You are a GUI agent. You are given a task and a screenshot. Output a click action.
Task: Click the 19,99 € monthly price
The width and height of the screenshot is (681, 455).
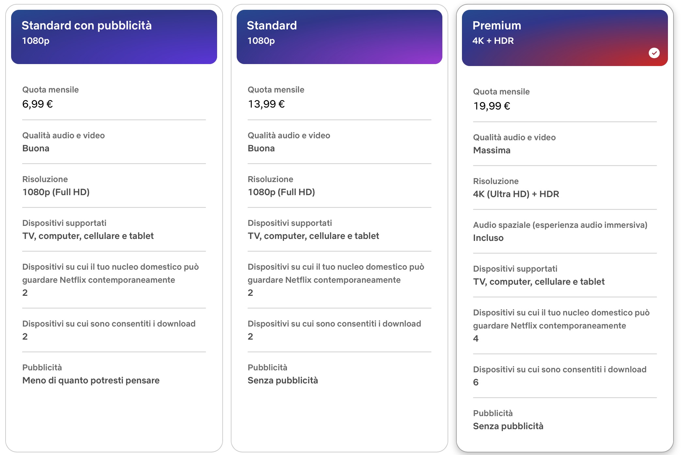(x=492, y=106)
